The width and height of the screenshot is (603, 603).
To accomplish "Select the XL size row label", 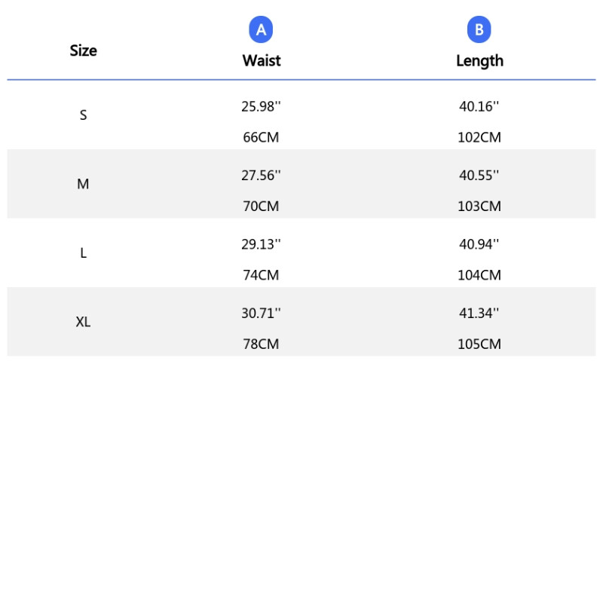I will tap(83, 322).
